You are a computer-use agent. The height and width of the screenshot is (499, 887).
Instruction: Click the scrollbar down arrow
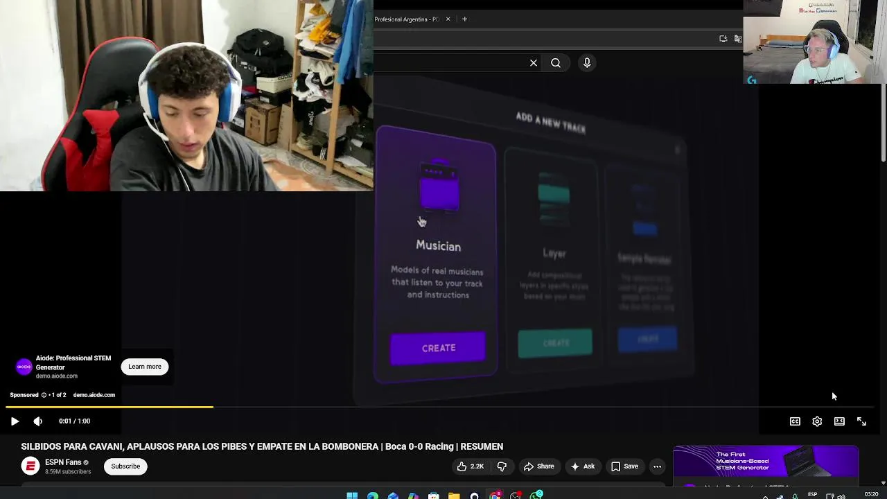tap(883, 483)
